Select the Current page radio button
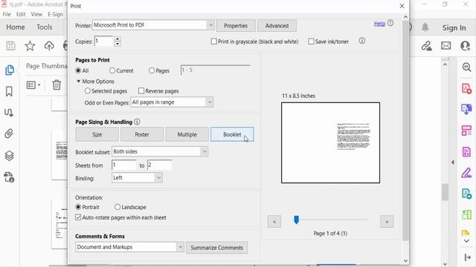 tap(112, 70)
